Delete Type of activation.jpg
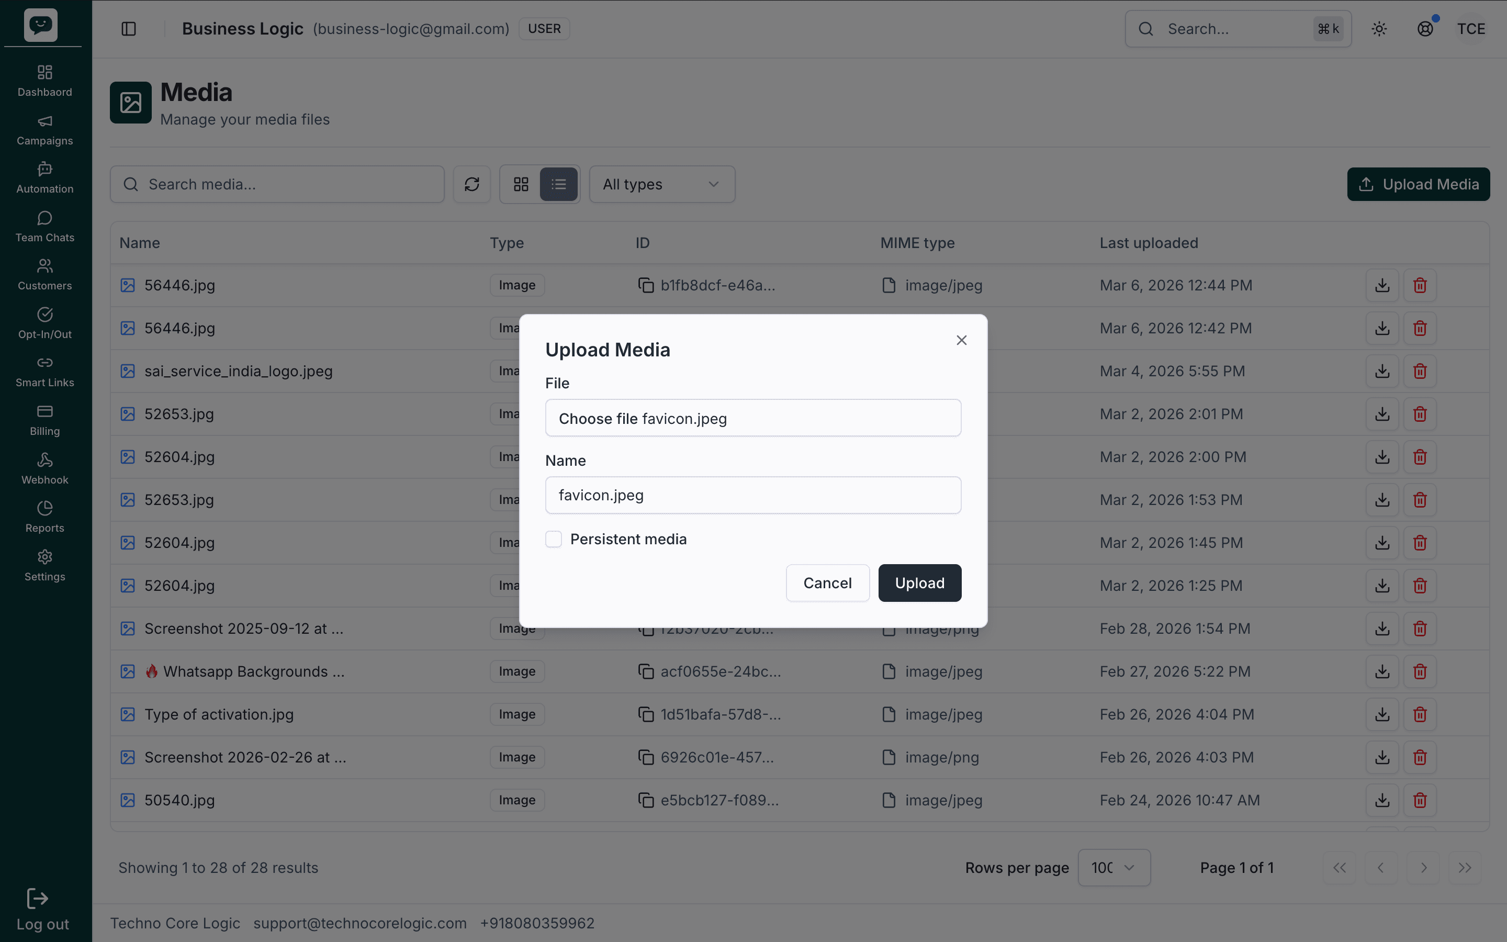 point(1420,714)
